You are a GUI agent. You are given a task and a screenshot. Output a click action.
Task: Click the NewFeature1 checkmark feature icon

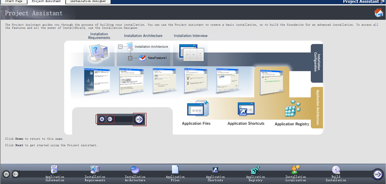(x=142, y=58)
